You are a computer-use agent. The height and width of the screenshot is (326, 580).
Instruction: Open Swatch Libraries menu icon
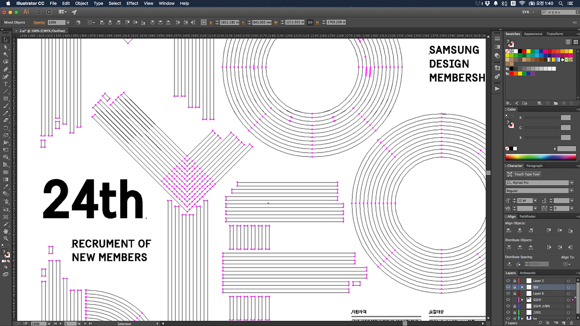(x=509, y=103)
